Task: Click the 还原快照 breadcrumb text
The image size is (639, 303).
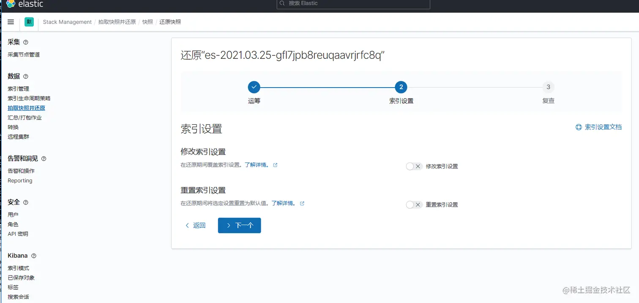Action: coord(170,22)
